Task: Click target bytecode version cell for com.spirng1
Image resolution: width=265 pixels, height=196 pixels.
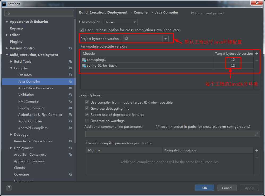Action: [233, 60]
